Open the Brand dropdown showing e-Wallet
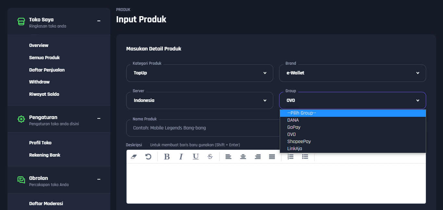The height and width of the screenshot is (210, 443). coord(352,73)
